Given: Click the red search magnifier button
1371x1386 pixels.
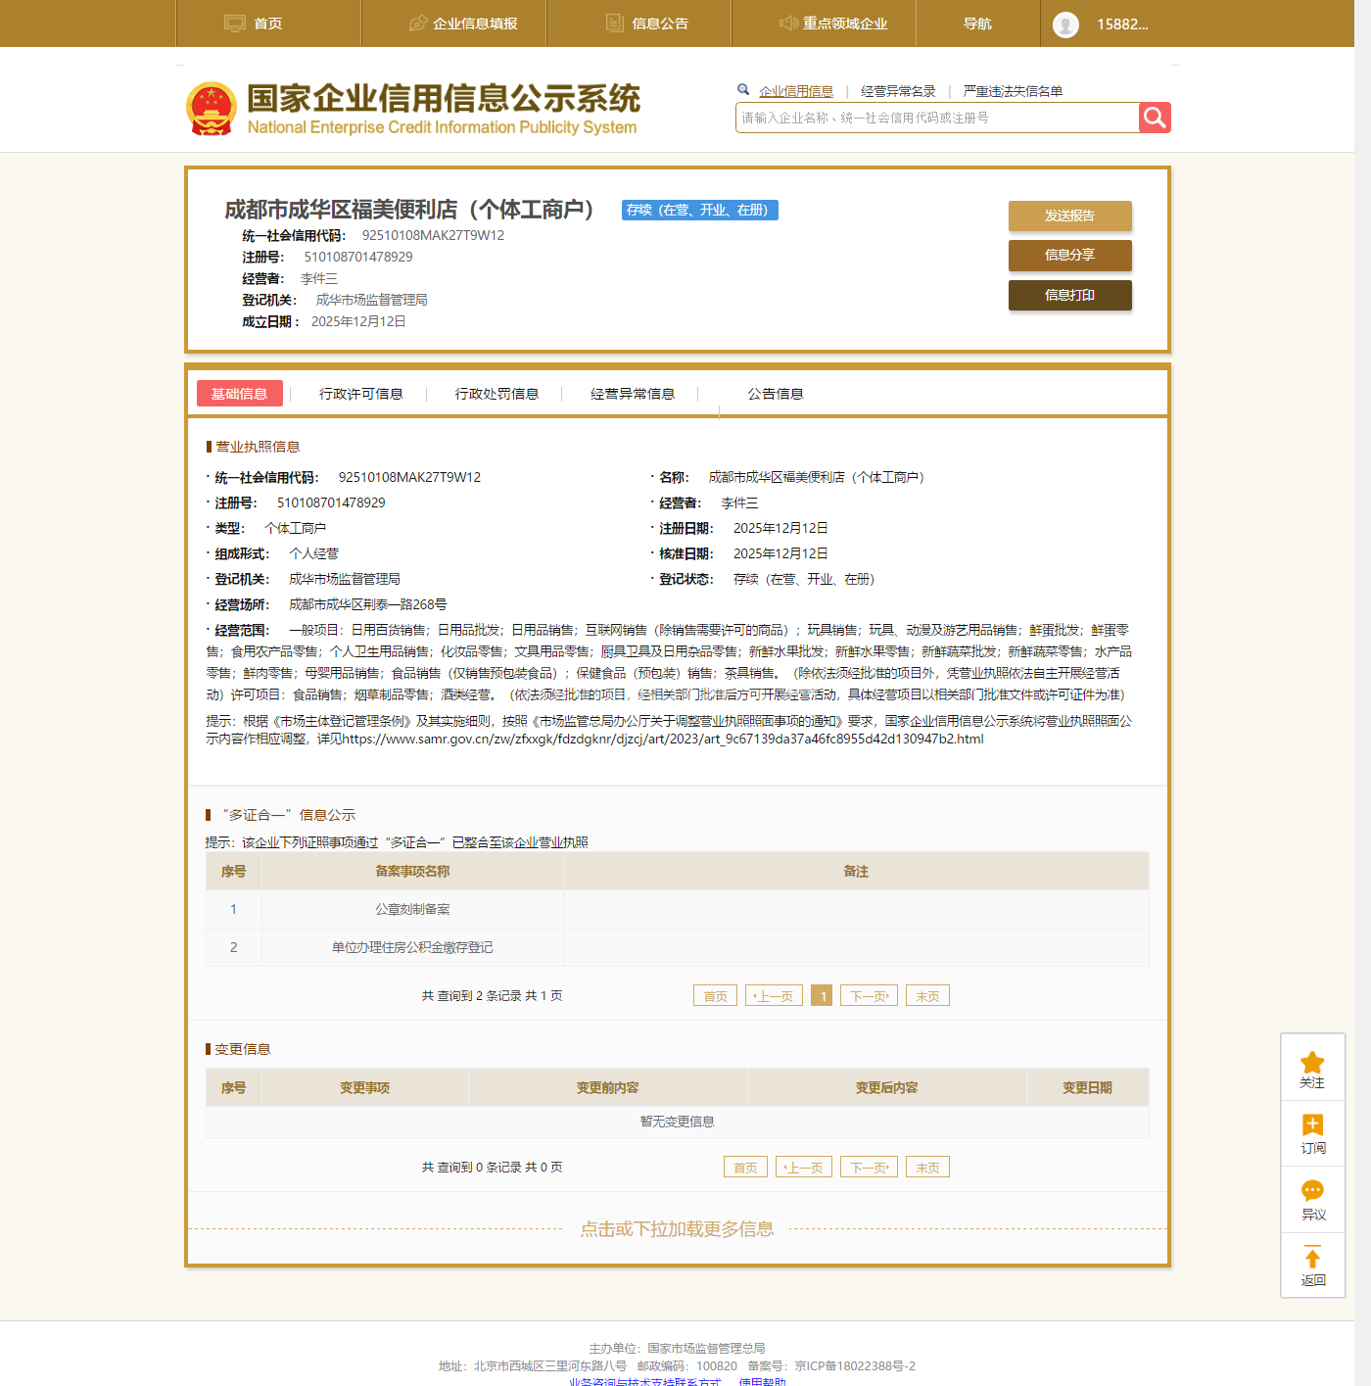Looking at the screenshot, I should (x=1155, y=118).
